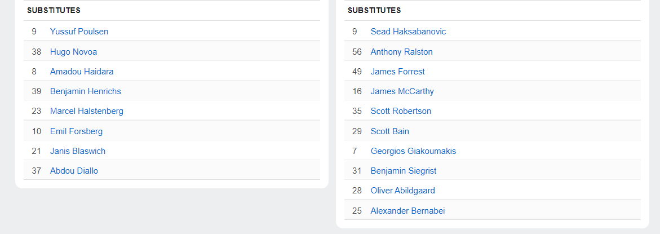
Task: Select James Forrest from substitutes
Action: coord(397,72)
